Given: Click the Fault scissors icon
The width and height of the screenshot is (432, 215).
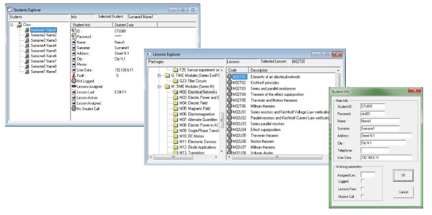Looking at the screenshot, I should pos(74,76).
